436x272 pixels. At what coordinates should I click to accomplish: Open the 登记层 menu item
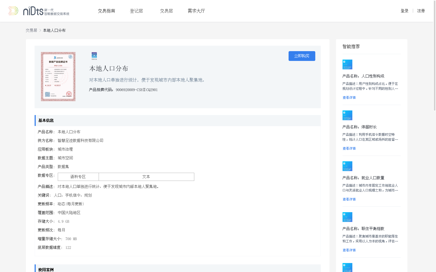(137, 11)
